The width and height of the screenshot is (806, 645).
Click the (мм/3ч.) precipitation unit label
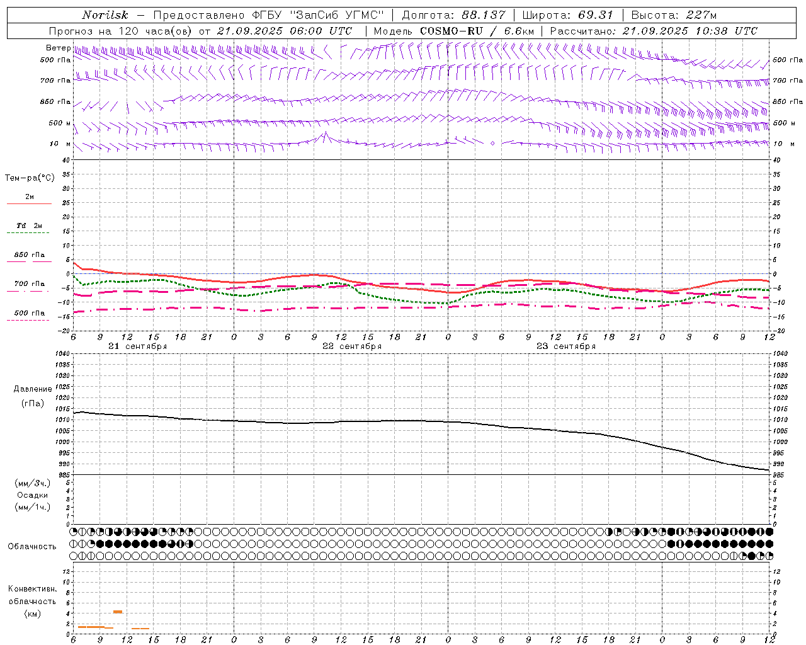(x=33, y=483)
